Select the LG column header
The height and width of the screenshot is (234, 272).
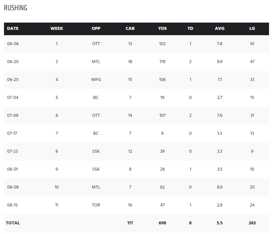click(252, 29)
